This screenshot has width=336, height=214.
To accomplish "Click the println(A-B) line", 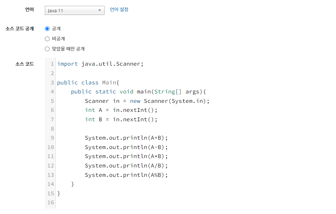I will [x=126, y=147].
